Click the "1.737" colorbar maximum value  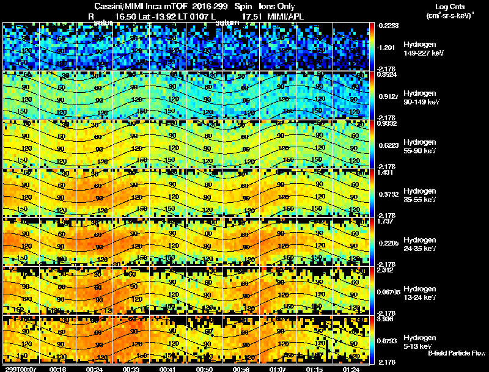[386, 221]
